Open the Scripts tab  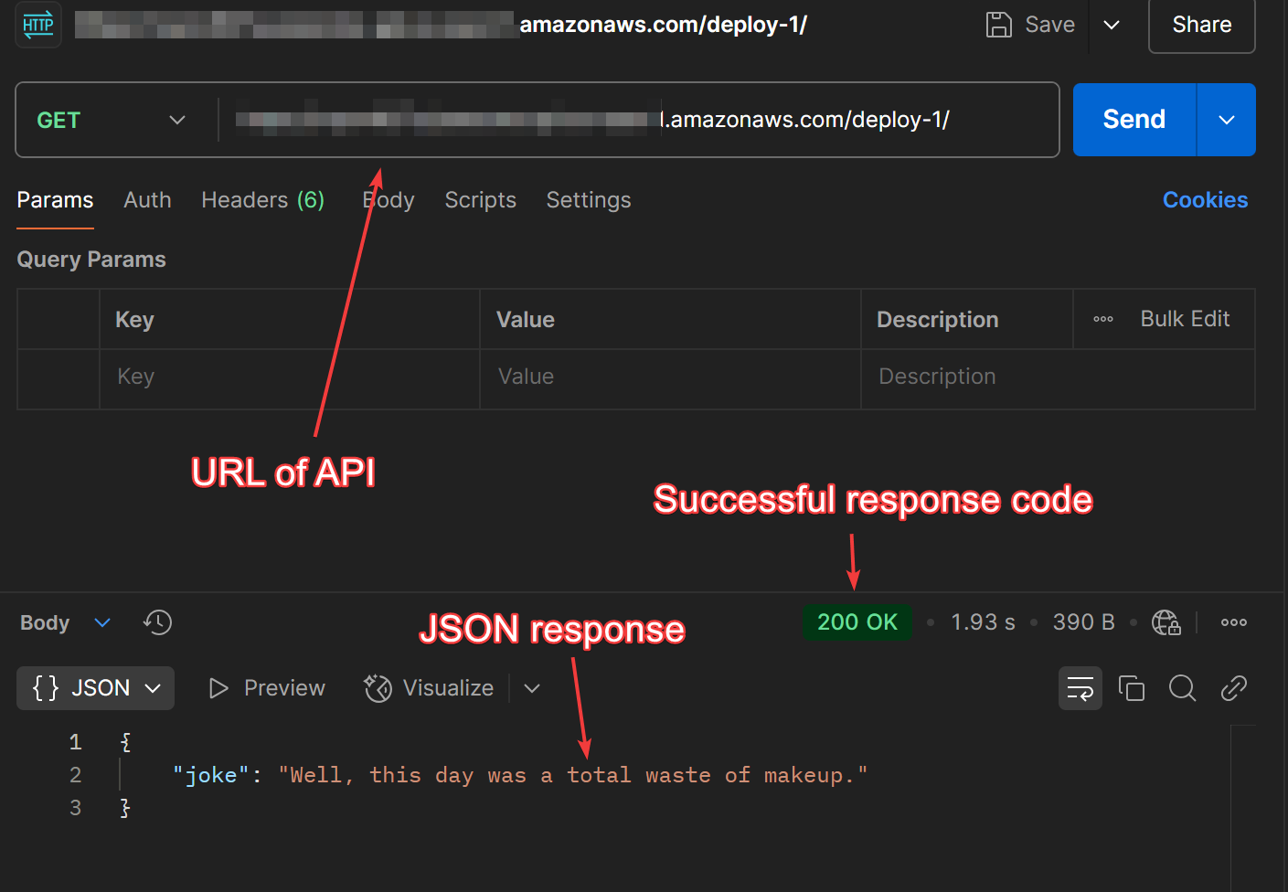point(480,200)
